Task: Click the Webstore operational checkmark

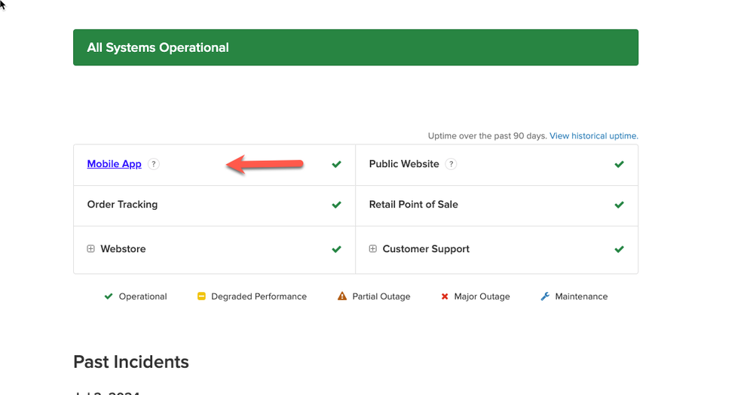Action: [x=337, y=249]
